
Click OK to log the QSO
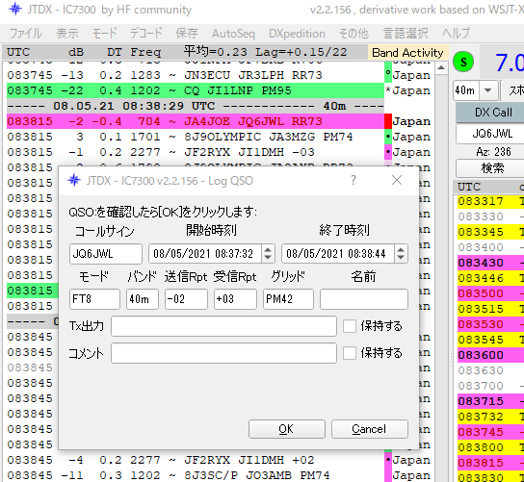click(x=287, y=429)
